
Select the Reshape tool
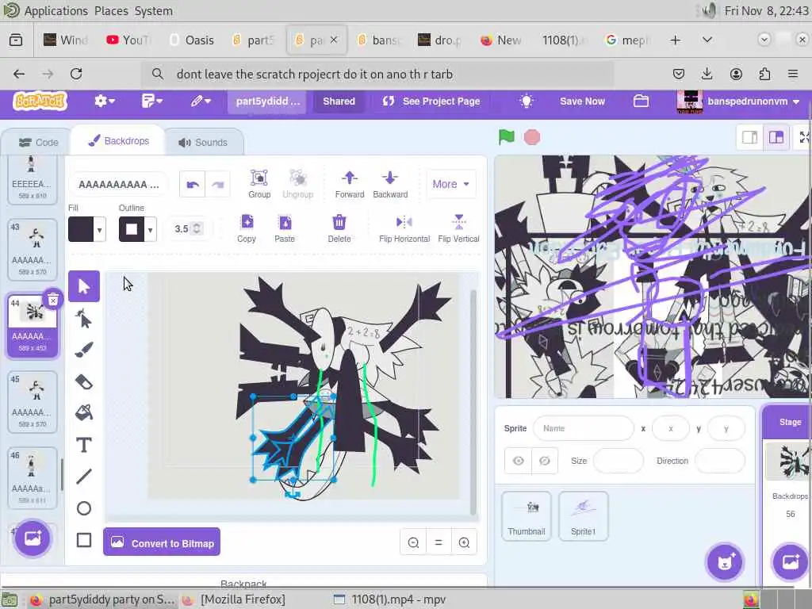click(x=84, y=318)
